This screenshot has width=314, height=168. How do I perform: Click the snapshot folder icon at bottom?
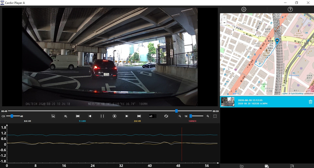[267, 166]
